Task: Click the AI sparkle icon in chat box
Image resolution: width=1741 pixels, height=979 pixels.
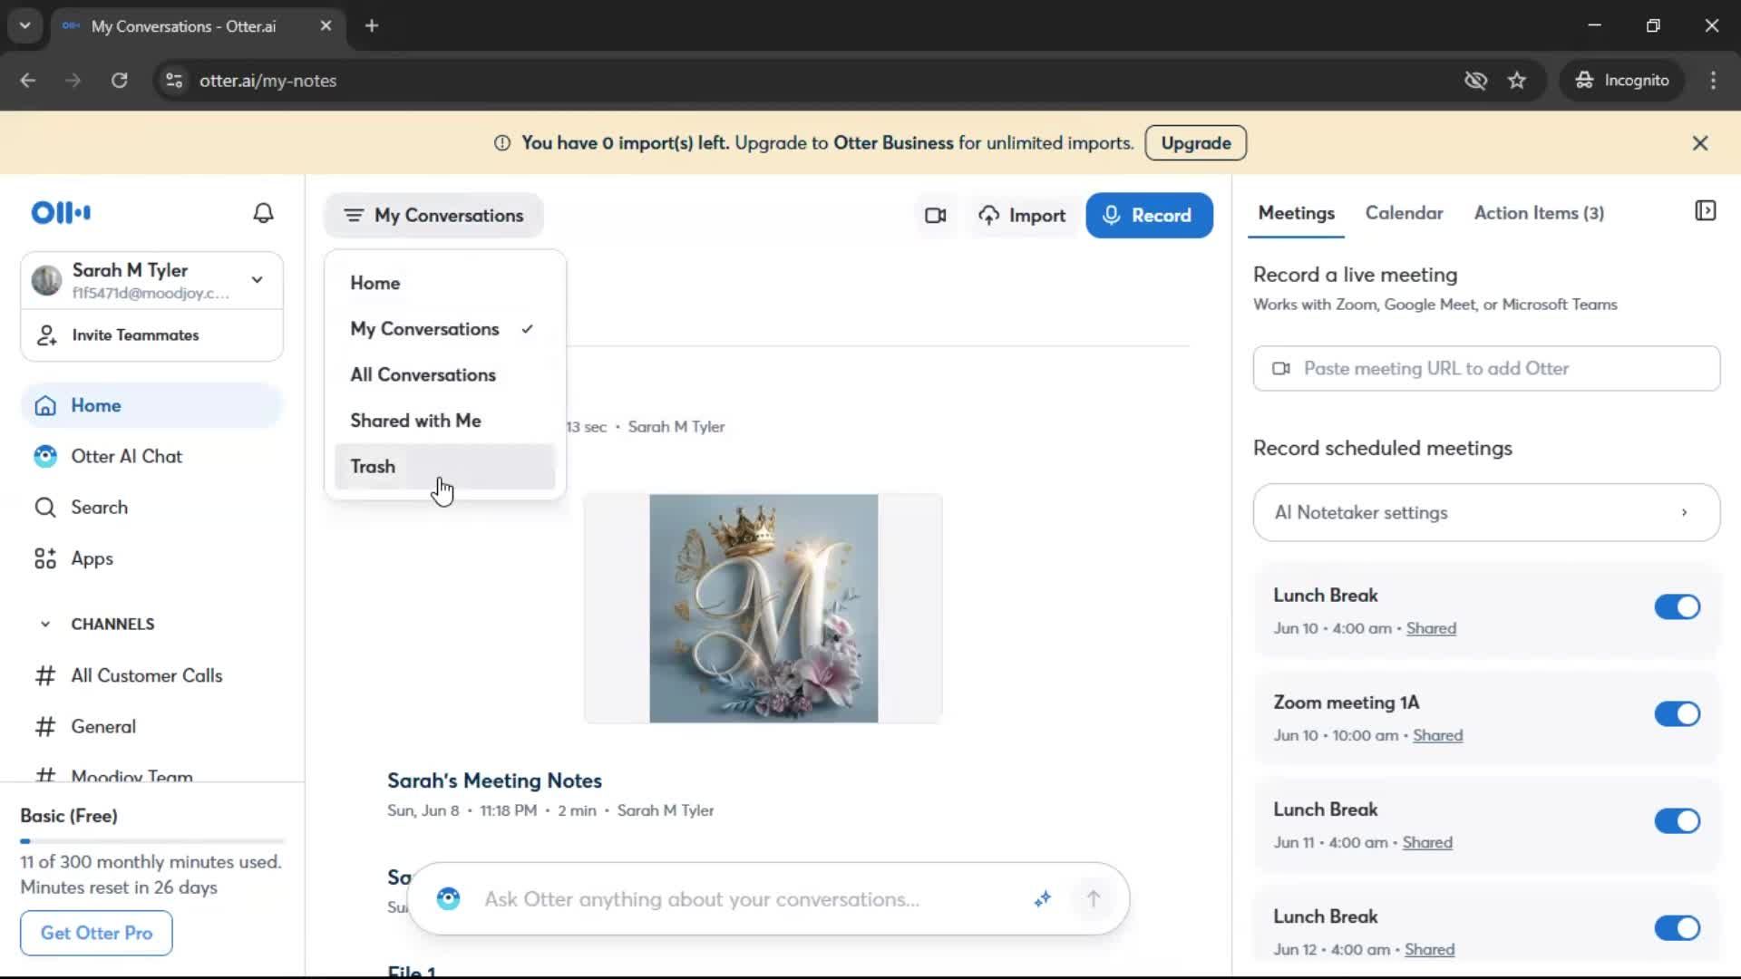Action: [x=1043, y=898]
